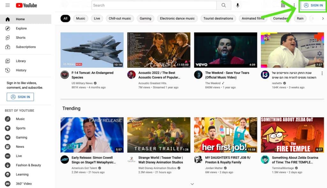327x188 pixels.
Task: Select Sports under Best of YouTube
Action: coord(20,128)
